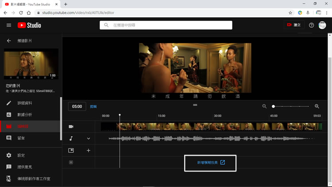Click the browser back arrow
This screenshot has width=332, height=187.
5,13
